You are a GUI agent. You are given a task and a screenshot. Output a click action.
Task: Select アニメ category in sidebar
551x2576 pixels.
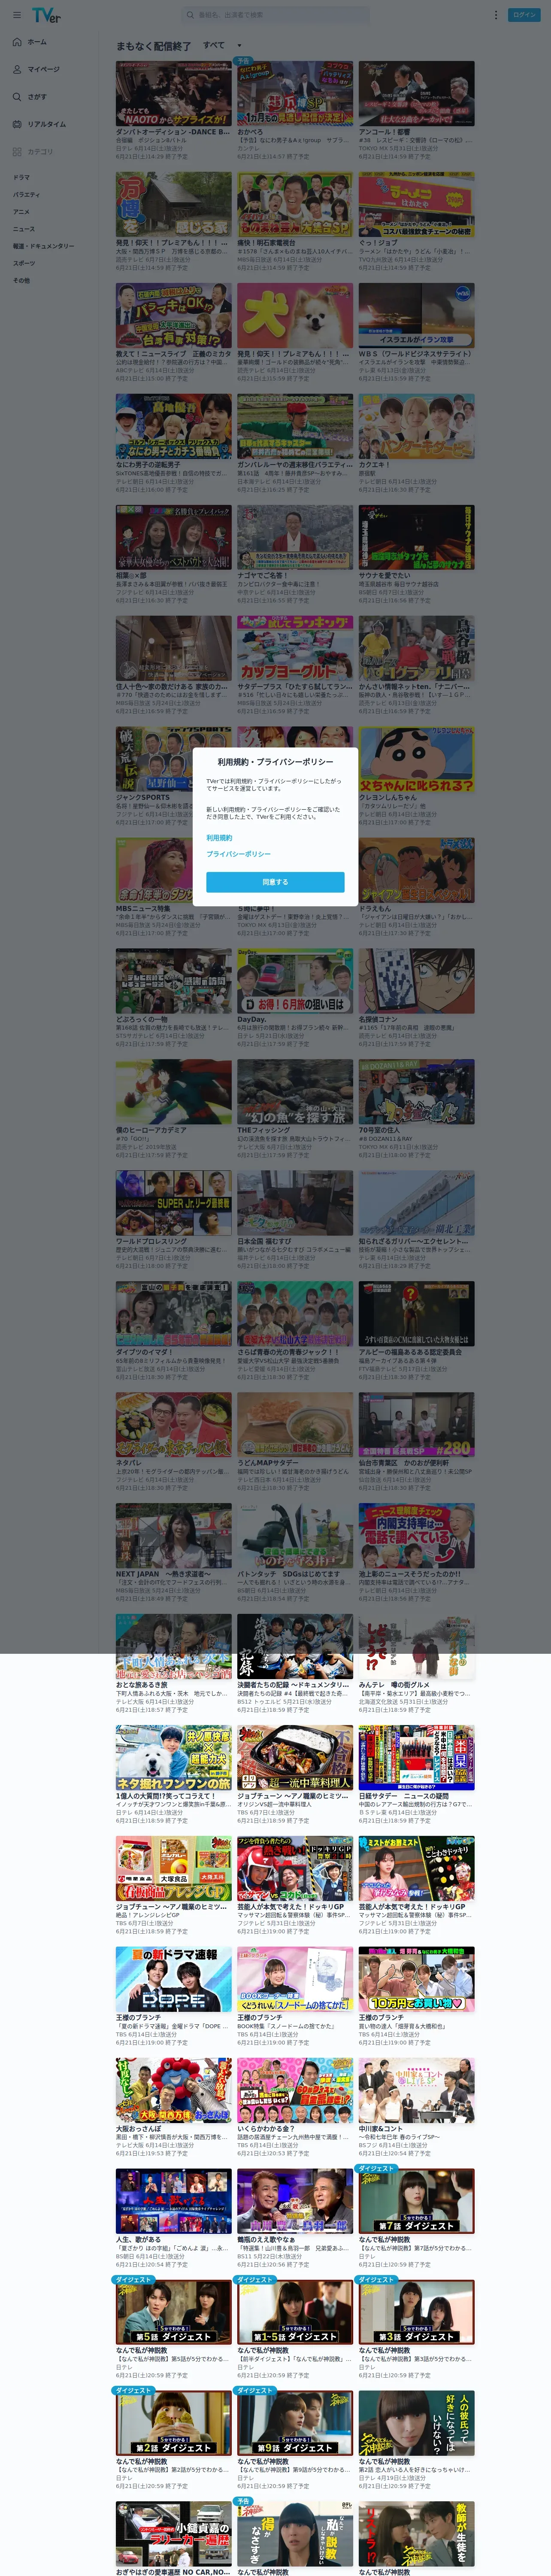21,212
